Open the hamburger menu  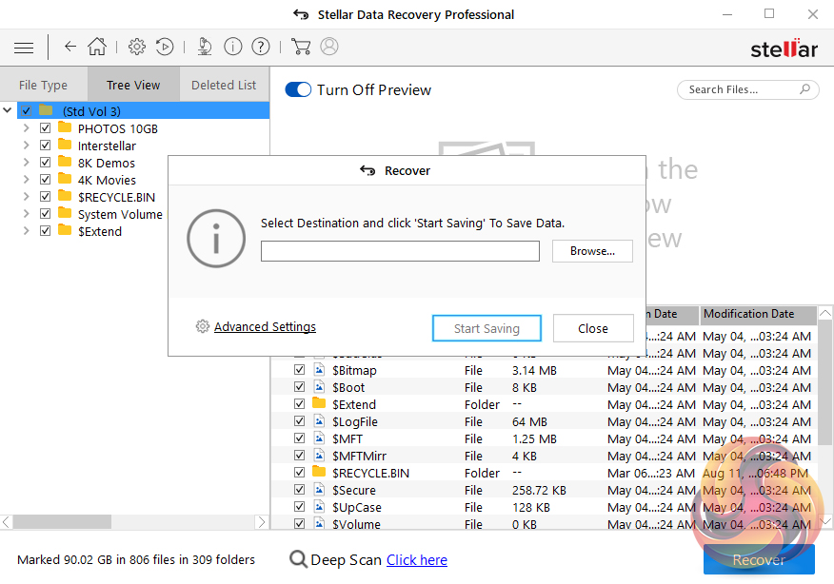coord(24,47)
